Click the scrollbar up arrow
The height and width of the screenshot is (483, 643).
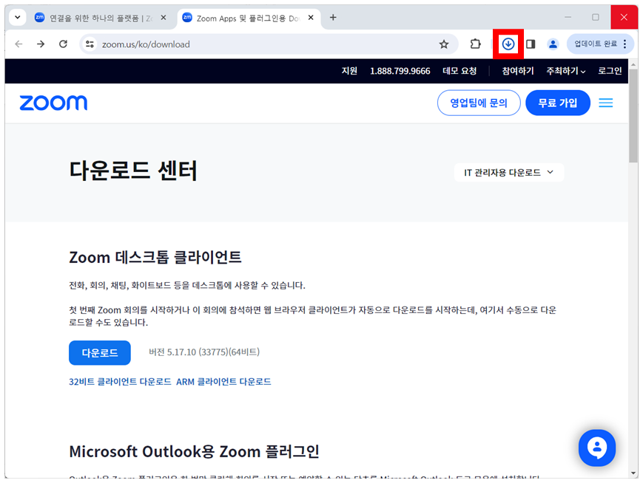pyautogui.click(x=633, y=64)
